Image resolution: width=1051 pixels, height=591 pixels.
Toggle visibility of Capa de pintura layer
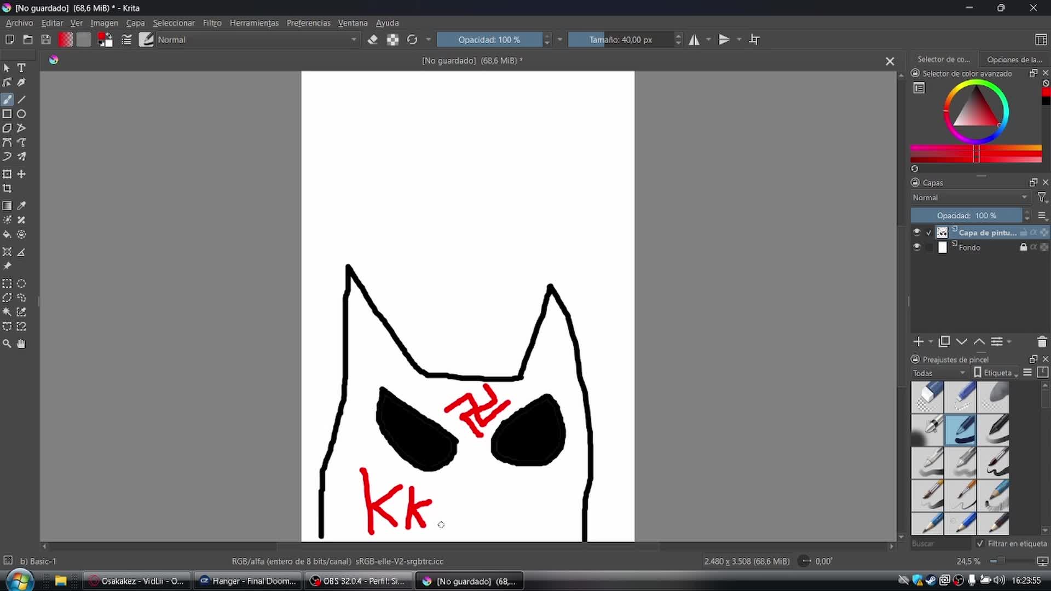[x=917, y=233]
